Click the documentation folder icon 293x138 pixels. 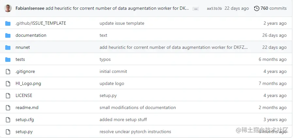tap(8, 35)
